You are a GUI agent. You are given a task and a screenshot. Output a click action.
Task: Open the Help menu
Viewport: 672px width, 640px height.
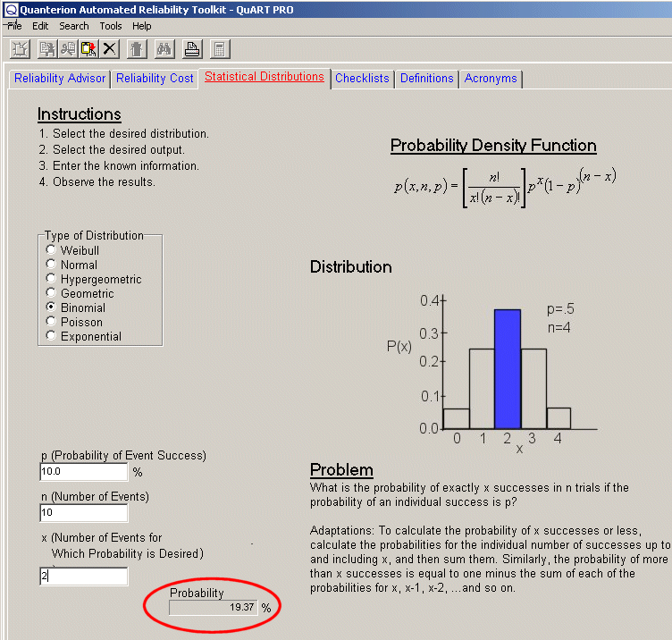141,26
